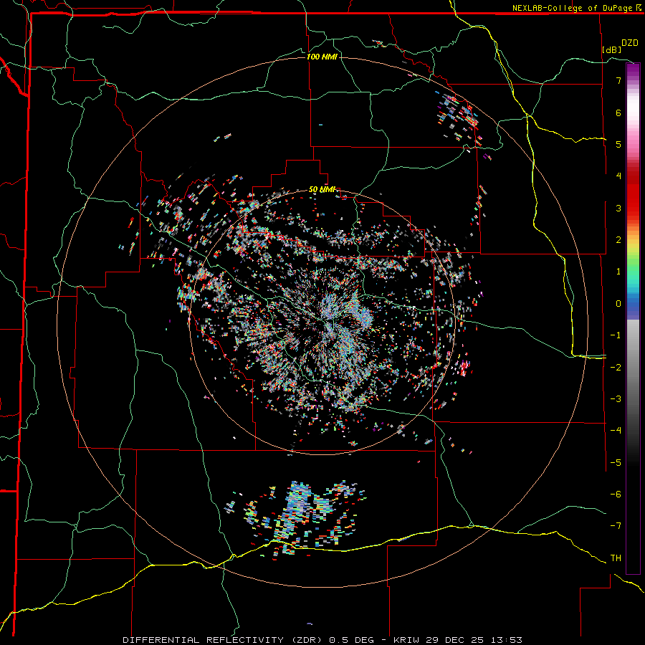Click the 7 dB value on the scale

tap(618, 80)
